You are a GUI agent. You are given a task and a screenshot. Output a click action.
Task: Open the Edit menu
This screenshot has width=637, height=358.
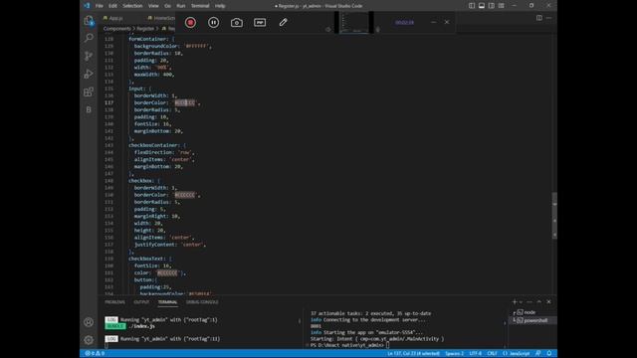tap(112, 6)
